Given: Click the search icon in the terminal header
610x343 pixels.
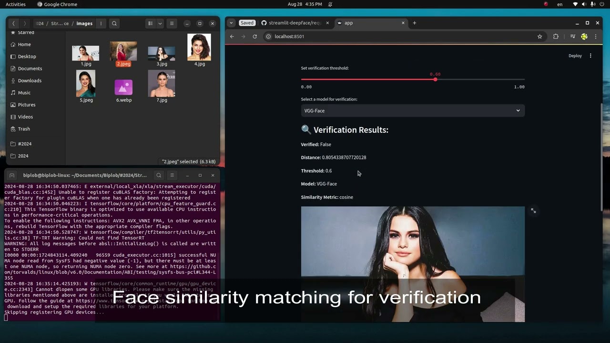Looking at the screenshot, I should pos(159,175).
